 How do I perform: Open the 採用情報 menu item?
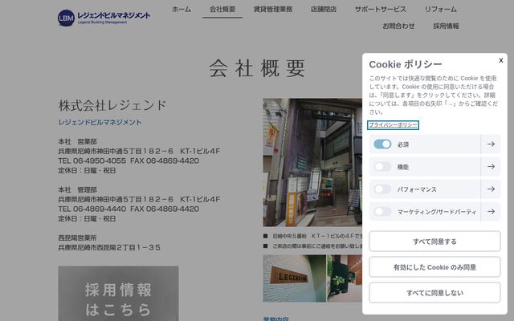(x=447, y=26)
